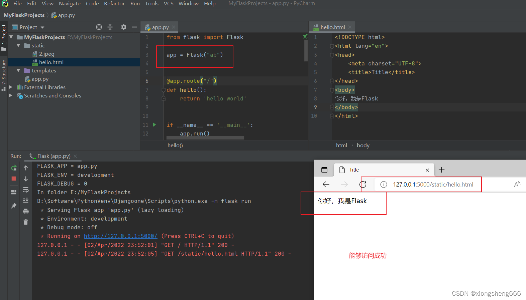526x300 pixels.
Task: Click the hello() breadcrumb below app.py editor
Action: pos(175,145)
